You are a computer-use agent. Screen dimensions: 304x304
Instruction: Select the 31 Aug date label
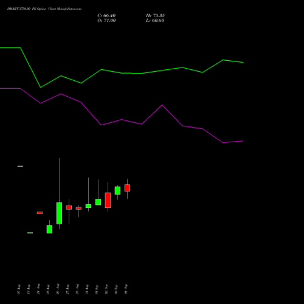[87, 289]
